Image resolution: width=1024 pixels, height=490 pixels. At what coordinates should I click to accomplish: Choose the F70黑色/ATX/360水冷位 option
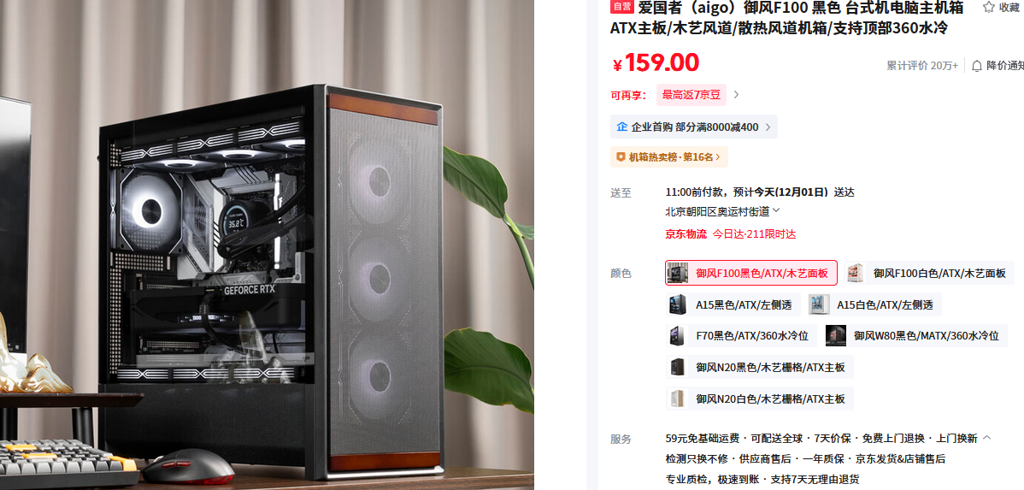click(x=741, y=336)
